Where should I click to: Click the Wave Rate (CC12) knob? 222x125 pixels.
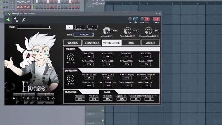(127, 31)
